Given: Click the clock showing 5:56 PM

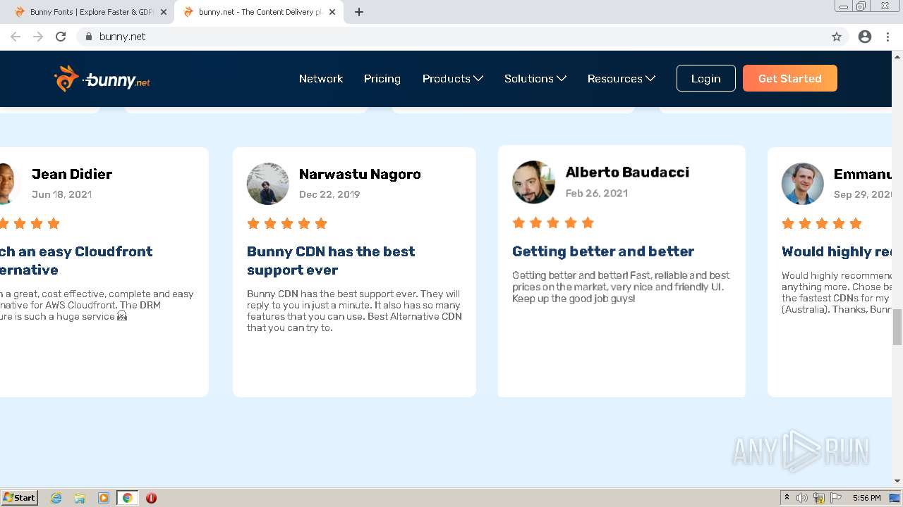Looking at the screenshot, I should [866, 498].
